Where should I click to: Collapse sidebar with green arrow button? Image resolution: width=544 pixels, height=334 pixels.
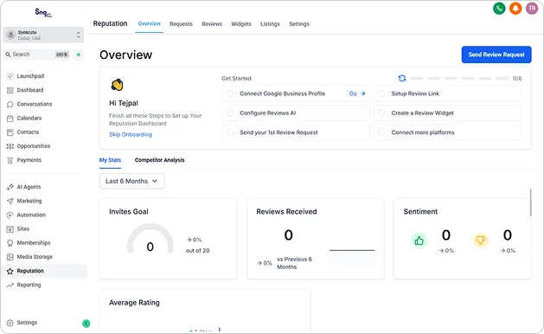tap(86, 324)
